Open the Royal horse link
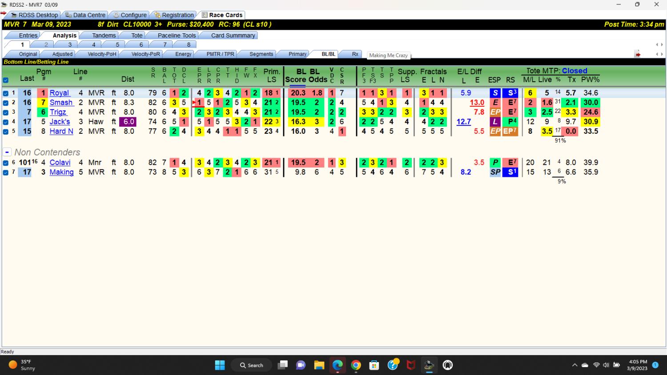Viewport: 667px width, 375px height. [60, 93]
